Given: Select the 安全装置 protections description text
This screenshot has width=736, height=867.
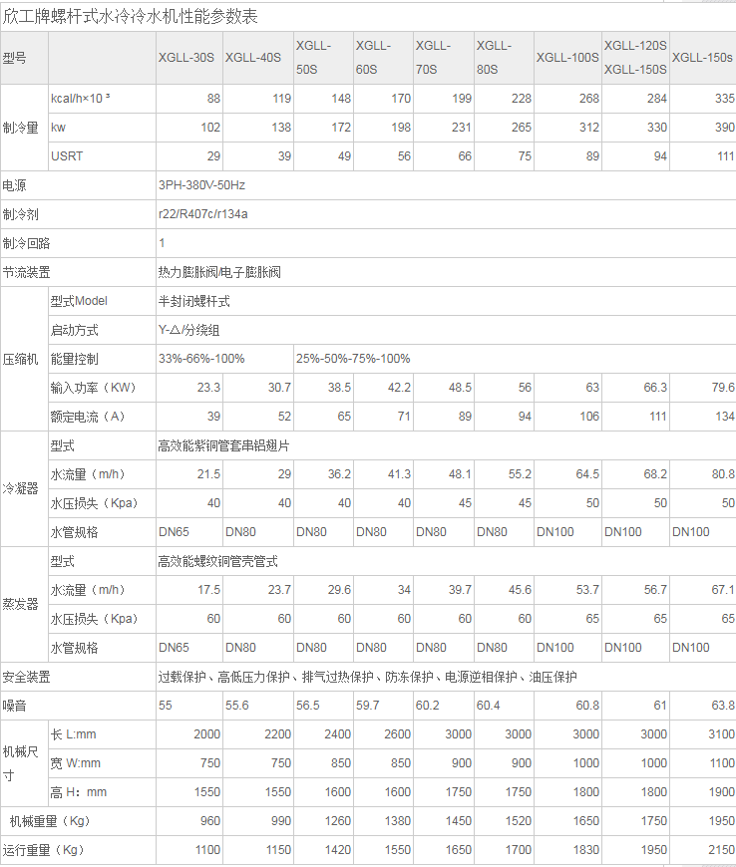Looking at the screenshot, I should 367,678.
